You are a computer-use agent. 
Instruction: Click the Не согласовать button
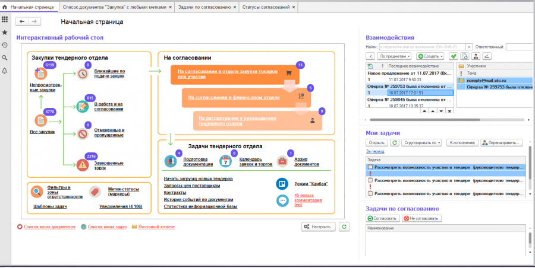(423, 219)
